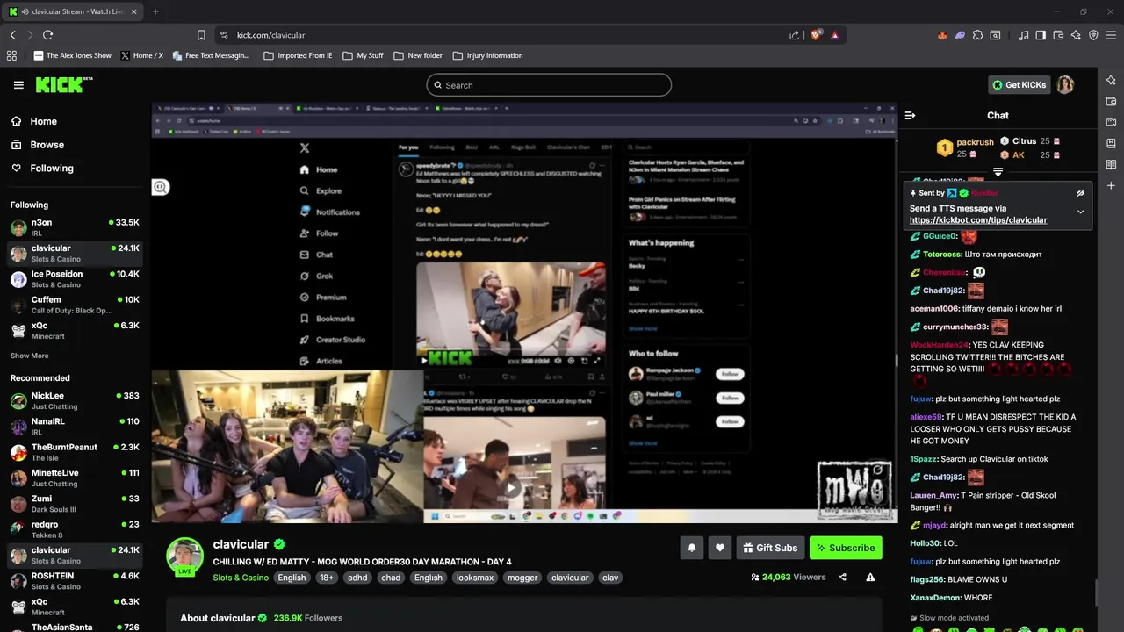
Task: Reload the page with browser refresh icon
Action: (x=47, y=35)
